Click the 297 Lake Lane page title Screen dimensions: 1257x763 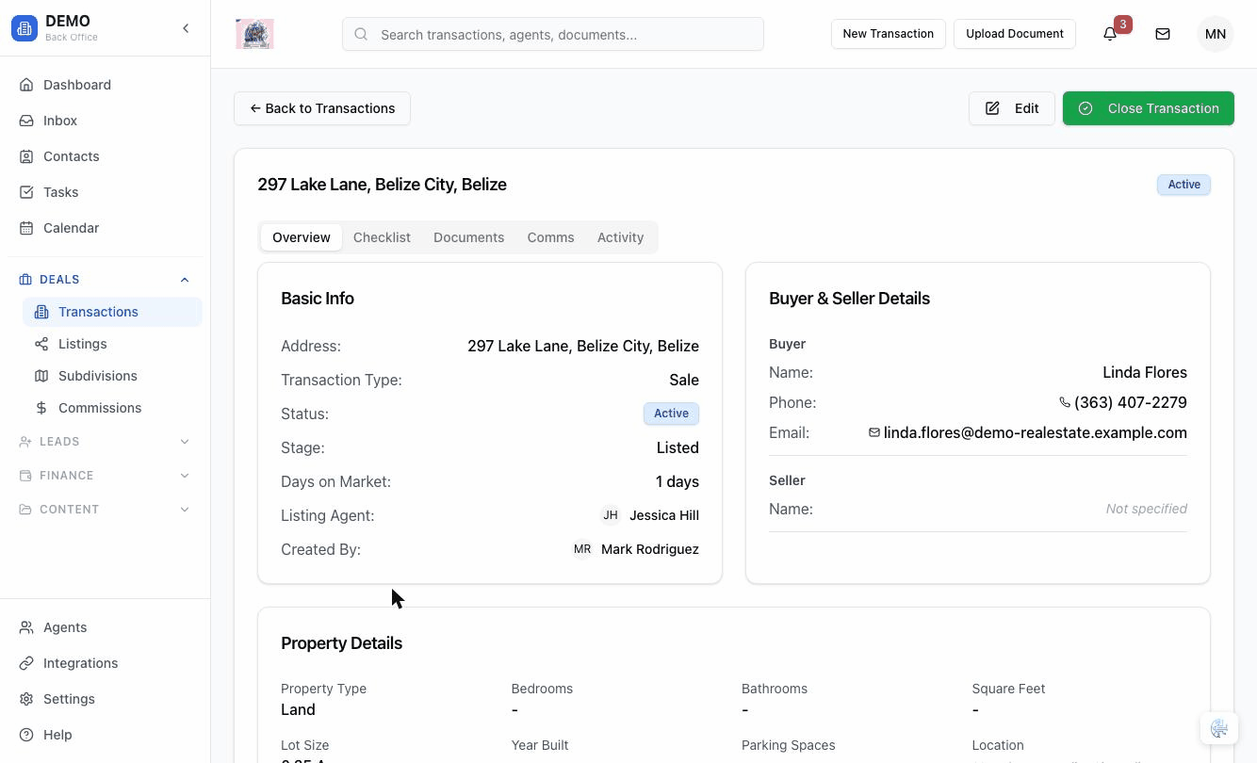pos(382,185)
